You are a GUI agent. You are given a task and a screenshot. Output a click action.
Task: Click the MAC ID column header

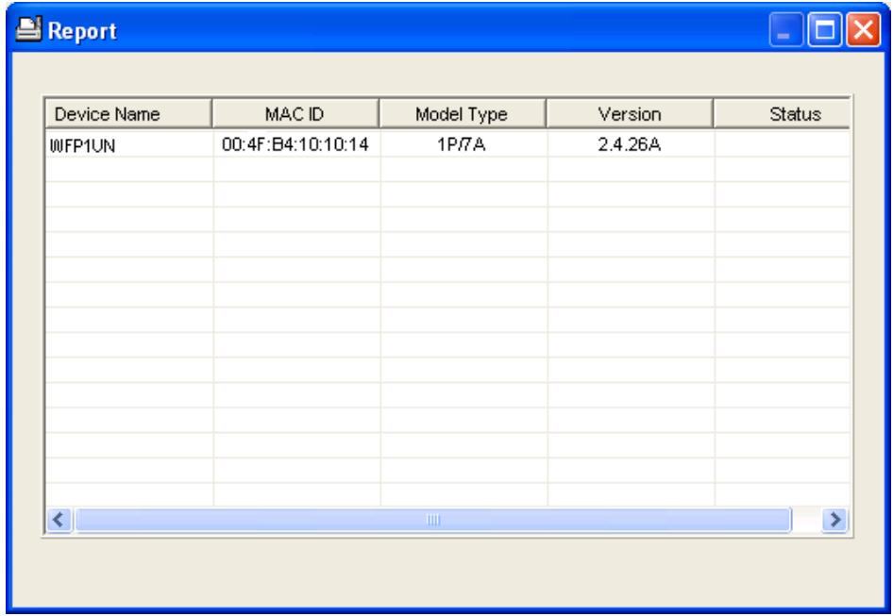pos(295,114)
